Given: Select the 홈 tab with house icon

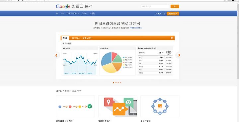Looking at the screenshot, I should [x=65, y=38].
